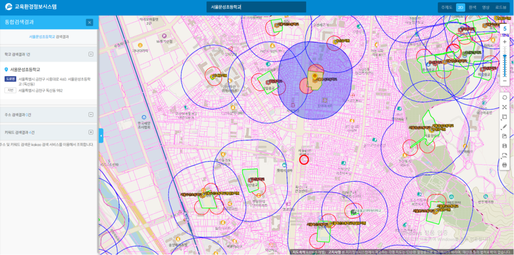Click the 도로명 address badge
514x255 pixels.
(x=10, y=79)
